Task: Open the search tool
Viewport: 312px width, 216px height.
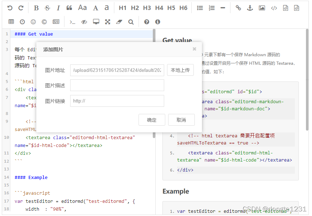Action: (x=131, y=22)
